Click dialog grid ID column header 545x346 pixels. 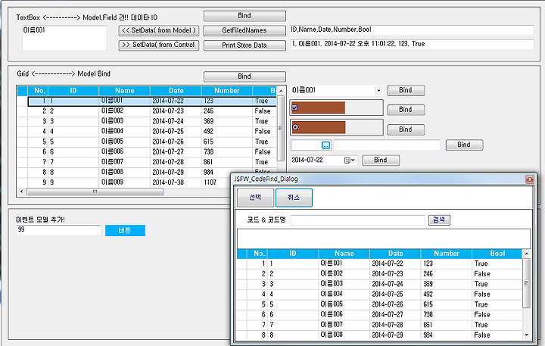click(293, 254)
